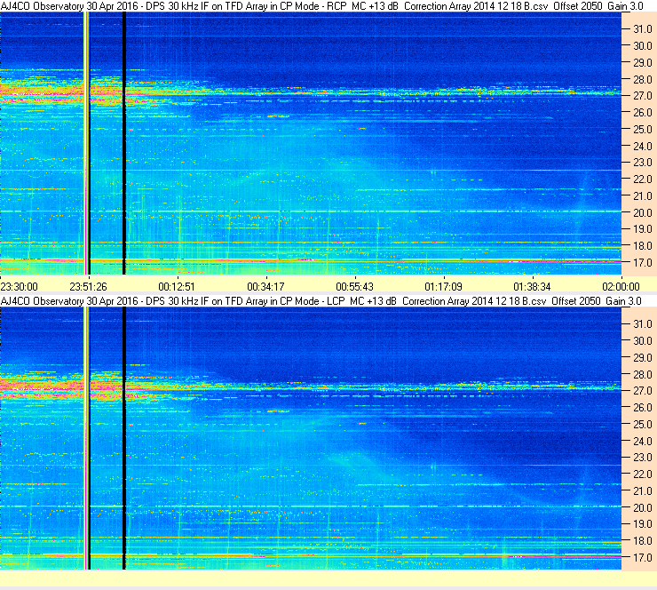Image resolution: width=657 pixels, height=590 pixels.
Task: Pick the 19.0 frequency label on LCP chart
Action: (643, 523)
